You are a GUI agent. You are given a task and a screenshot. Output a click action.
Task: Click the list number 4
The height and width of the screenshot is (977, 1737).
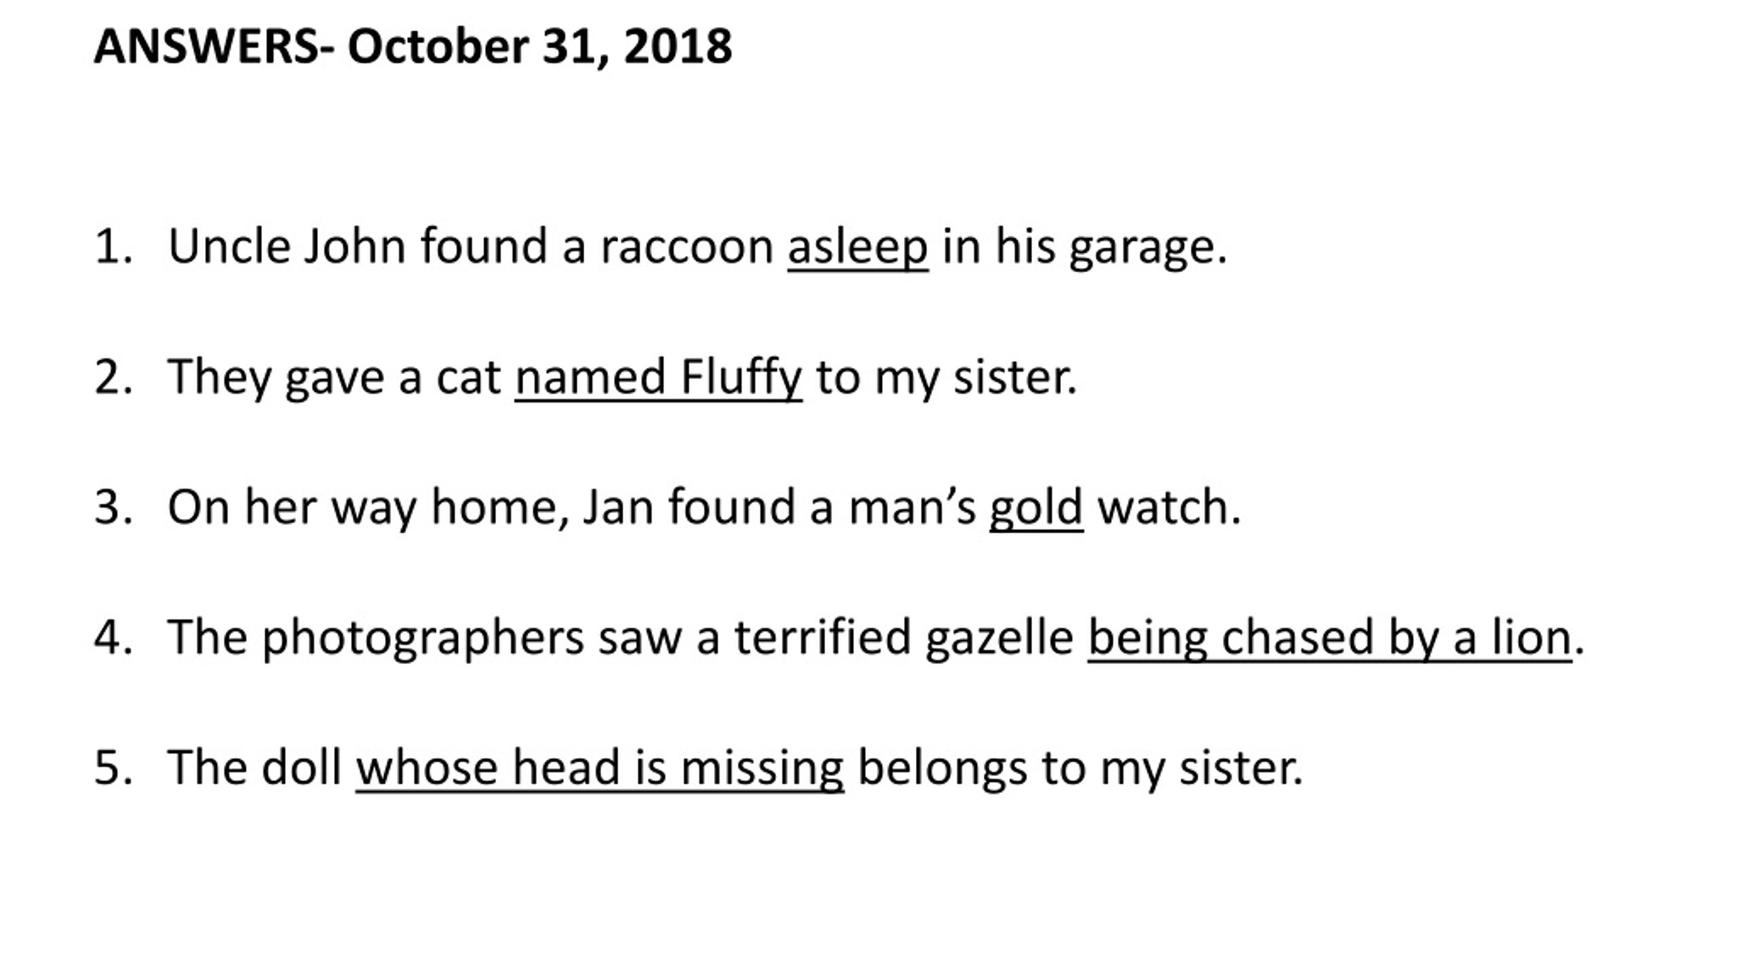(113, 637)
